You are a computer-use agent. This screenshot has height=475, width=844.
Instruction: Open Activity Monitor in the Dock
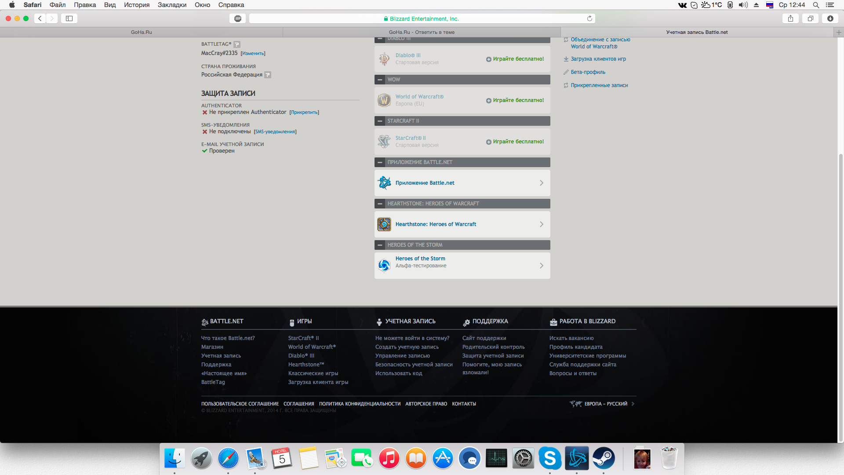pos(496,458)
